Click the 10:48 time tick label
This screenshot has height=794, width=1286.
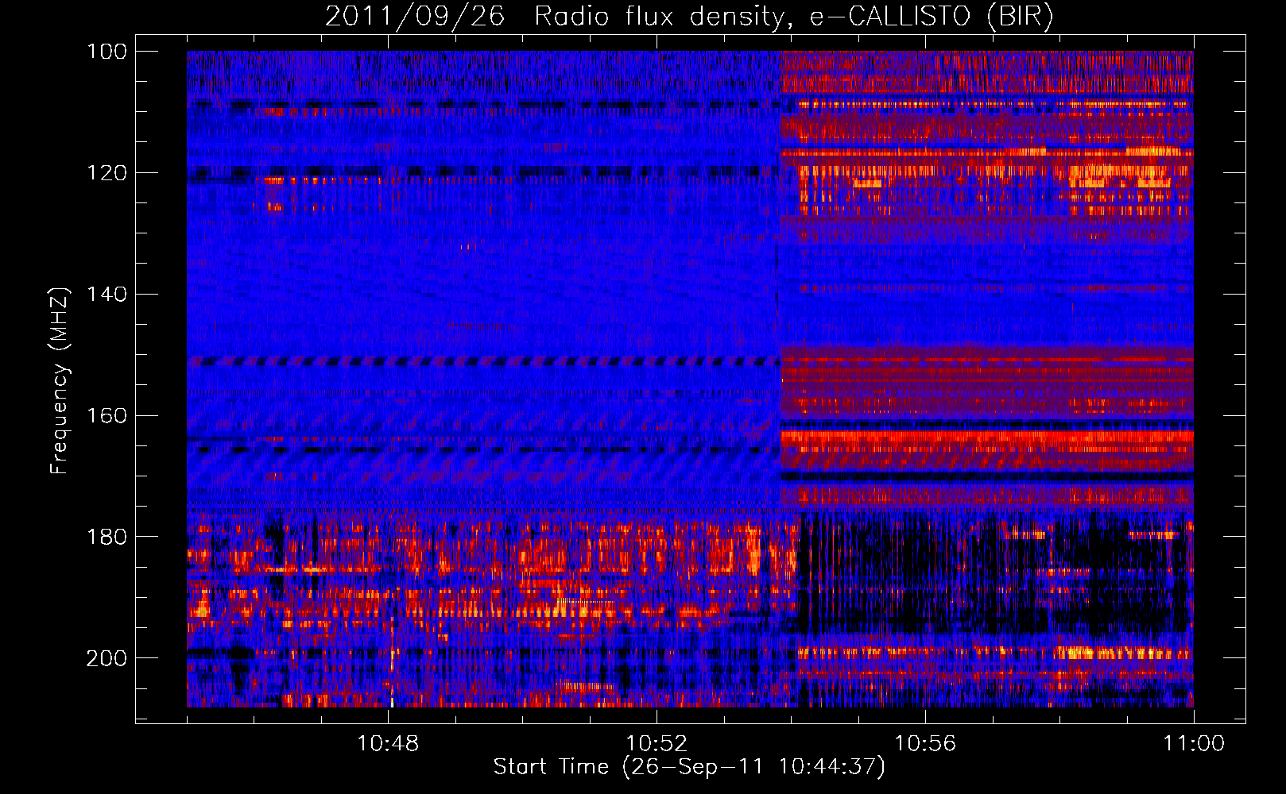(x=388, y=744)
